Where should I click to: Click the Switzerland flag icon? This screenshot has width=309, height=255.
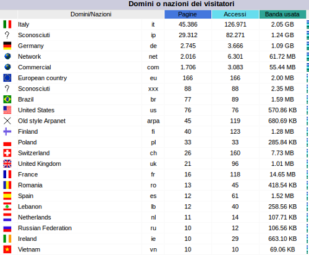coord(7,153)
